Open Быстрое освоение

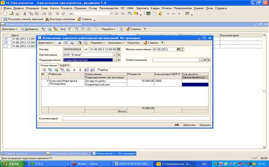tap(60, 19)
